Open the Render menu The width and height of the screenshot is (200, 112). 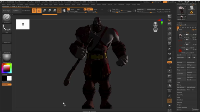(93, 4)
